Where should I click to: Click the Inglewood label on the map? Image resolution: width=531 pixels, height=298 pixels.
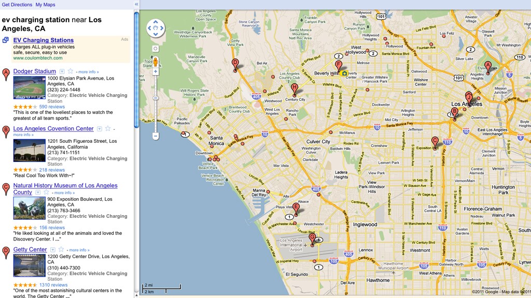[x=365, y=225]
